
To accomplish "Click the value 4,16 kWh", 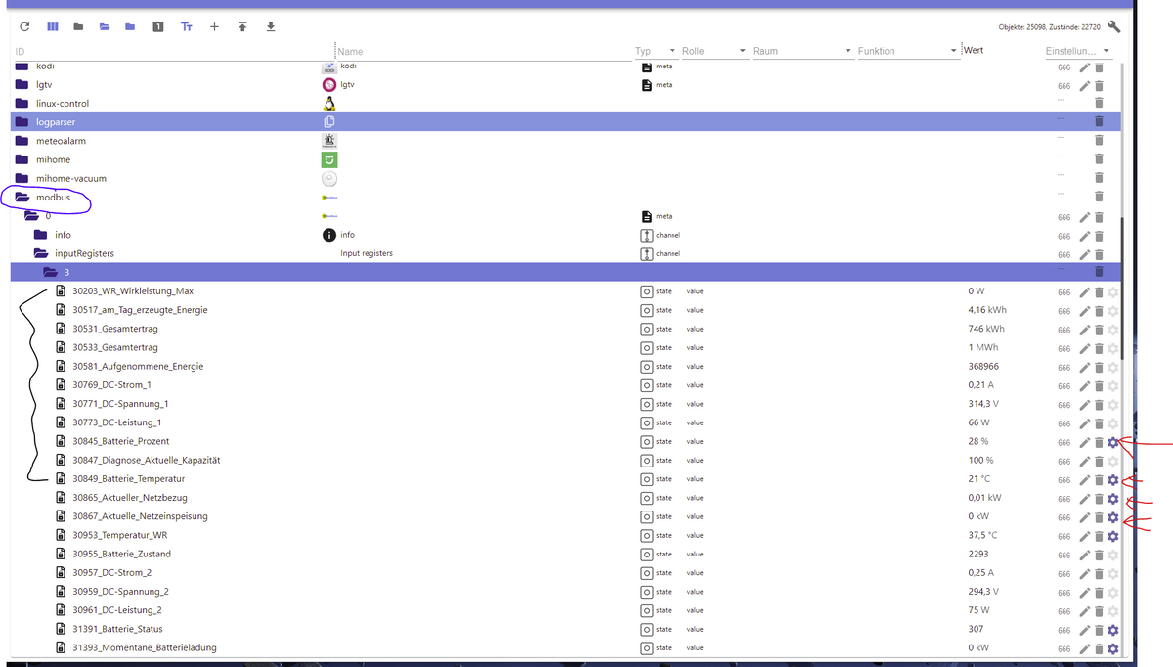I will click(986, 310).
